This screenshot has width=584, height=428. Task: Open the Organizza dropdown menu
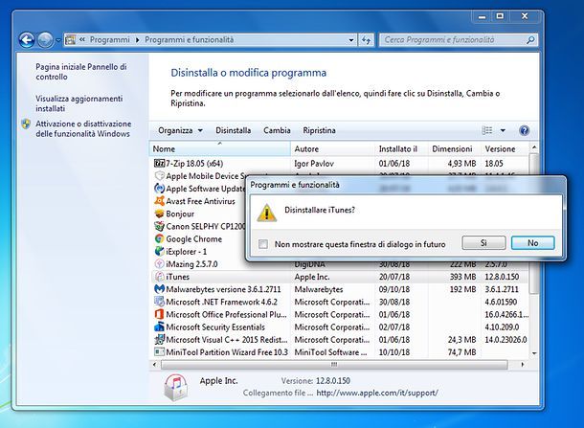coord(180,130)
